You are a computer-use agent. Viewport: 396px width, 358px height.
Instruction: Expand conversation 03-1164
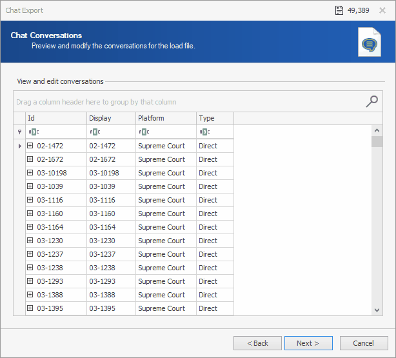[x=30, y=226]
